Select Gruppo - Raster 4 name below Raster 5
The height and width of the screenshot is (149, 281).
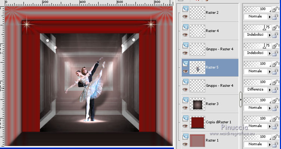[219, 86]
